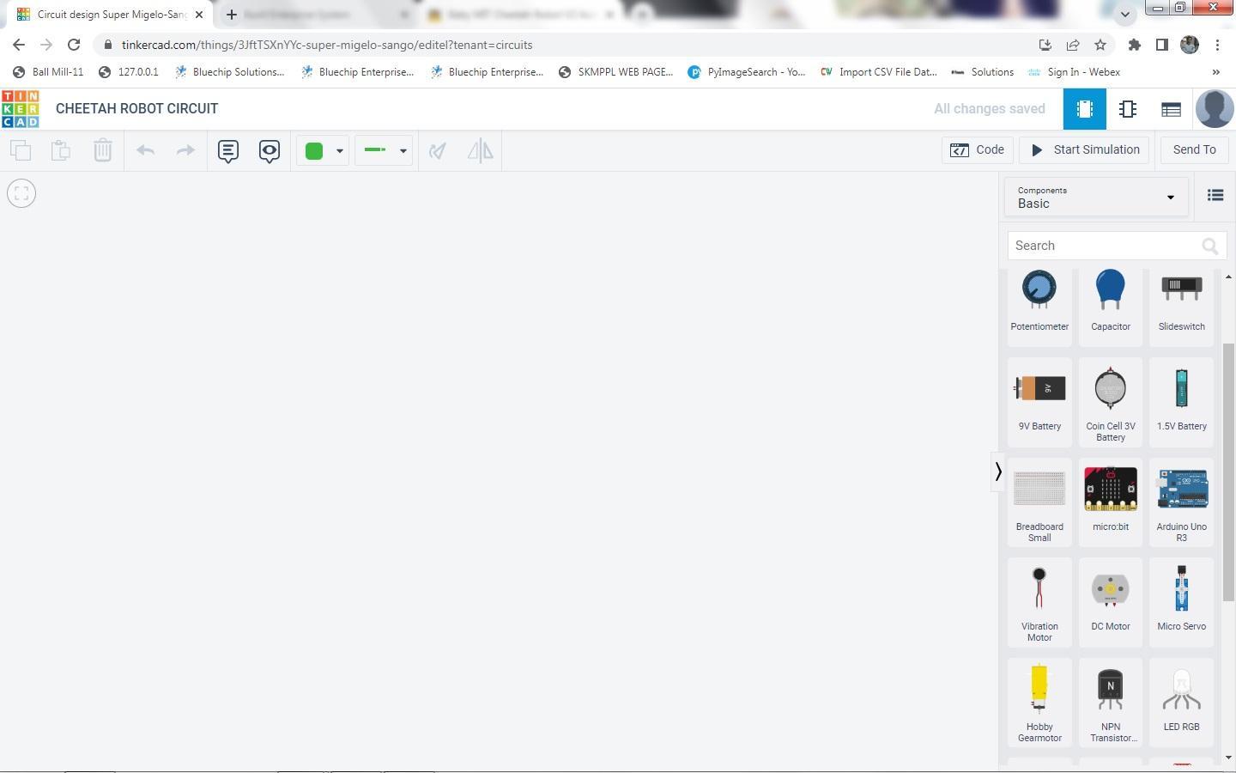Select the Vibration Motor component
Image resolution: width=1236 pixels, height=773 pixels.
1039,602
